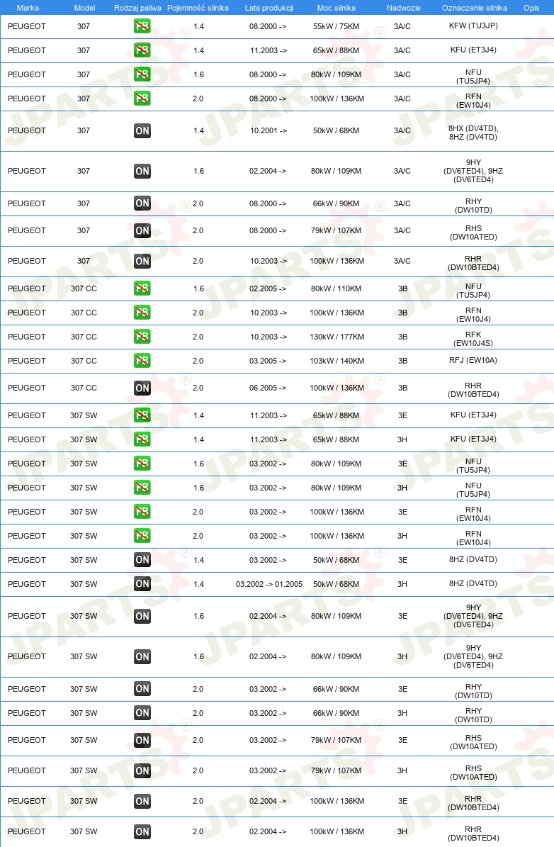
Task: Click the Model column header
Action: coord(84,8)
